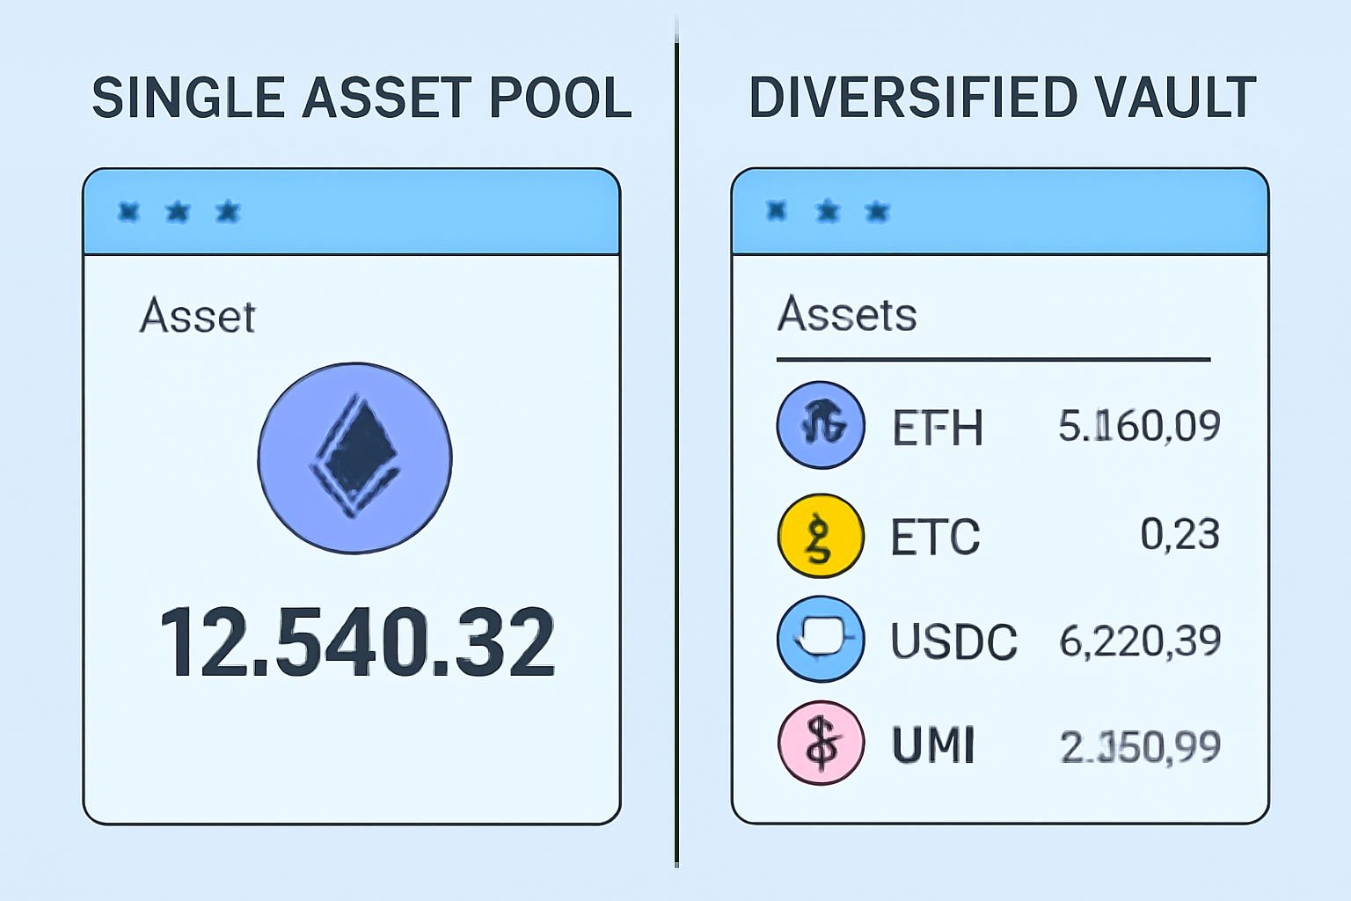Click the first window control star on left panel

pyautogui.click(x=130, y=210)
